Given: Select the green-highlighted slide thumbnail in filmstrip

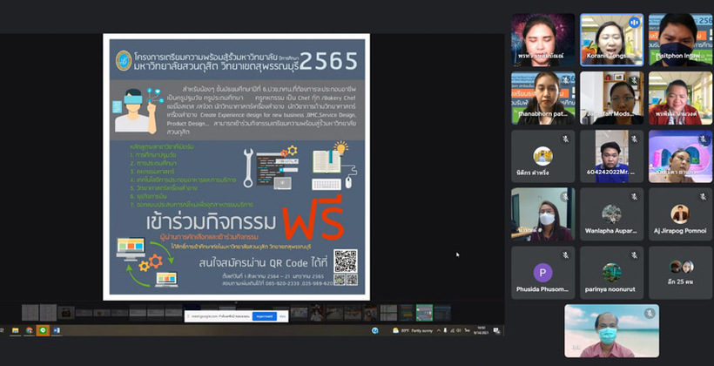Looking at the screenshot, I should (x=424, y=313).
